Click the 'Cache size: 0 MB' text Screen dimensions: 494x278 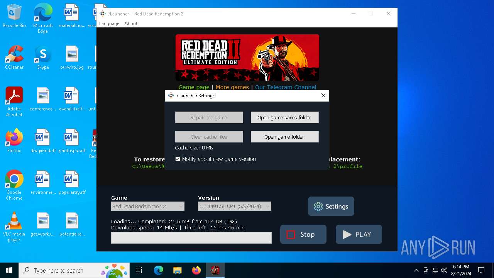tap(194, 148)
